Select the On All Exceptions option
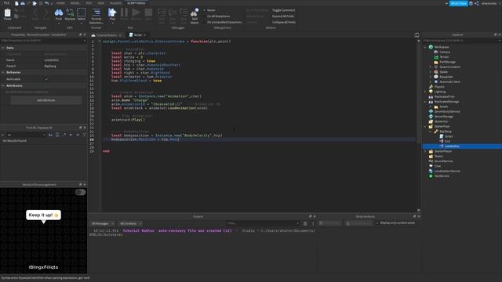Viewport: 502px width, 282px height. click(x=218, y=16)
